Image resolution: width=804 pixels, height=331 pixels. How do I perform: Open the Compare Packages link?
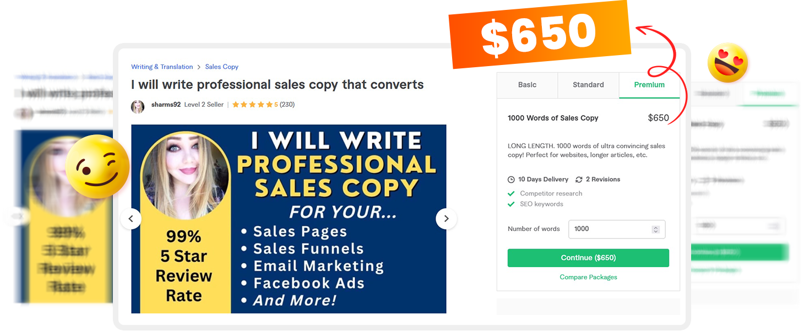point(588,277)
